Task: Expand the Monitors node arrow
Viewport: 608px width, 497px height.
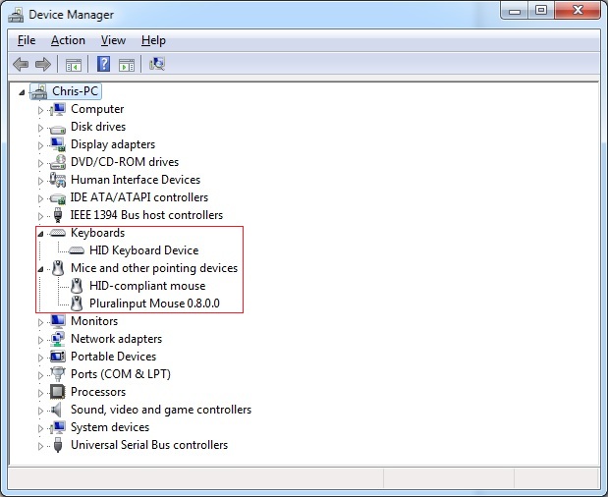Action: [x=40, y=322]
